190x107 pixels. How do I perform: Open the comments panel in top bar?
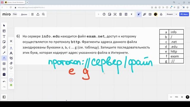[x=150, y=14]
